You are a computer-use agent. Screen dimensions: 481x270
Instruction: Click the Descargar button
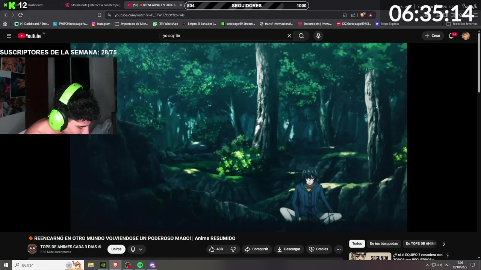[289, 249]
